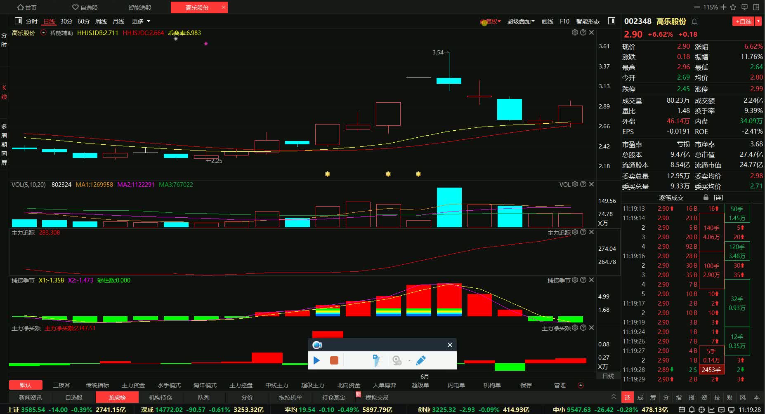Open VOL indicator help icon
765x414 pixels.
pos(583,184)
